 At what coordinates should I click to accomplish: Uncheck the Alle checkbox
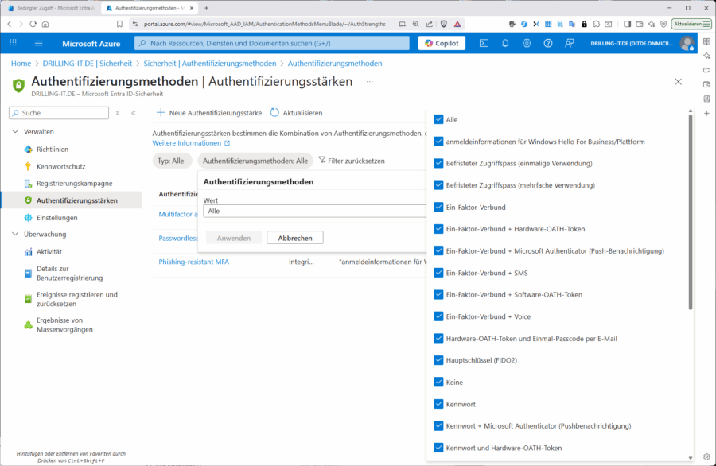tap(438, 119)
